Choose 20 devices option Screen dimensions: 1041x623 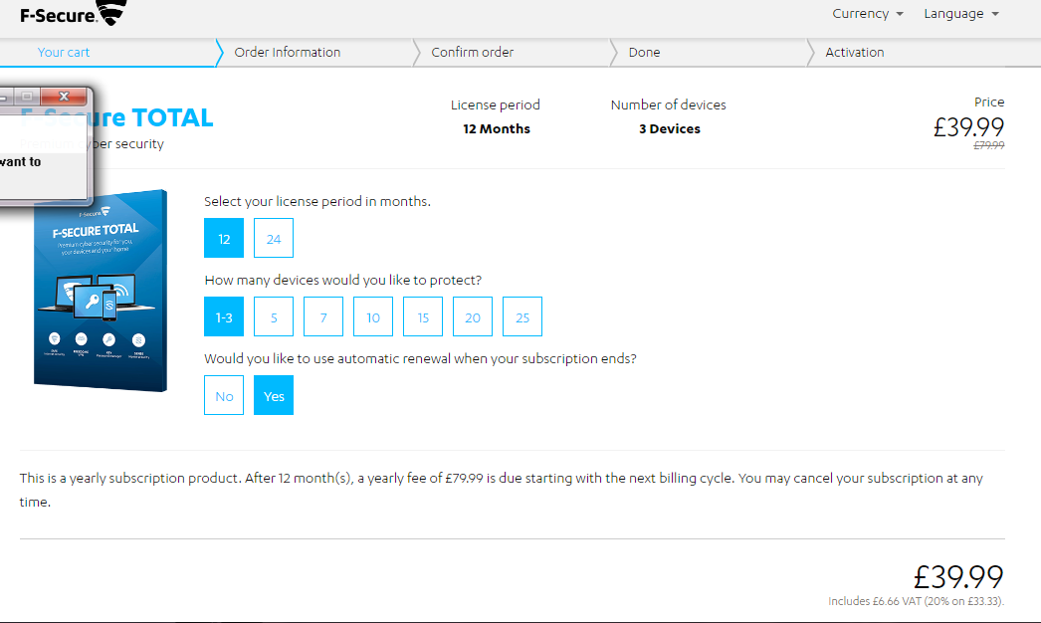coord(473,316)
